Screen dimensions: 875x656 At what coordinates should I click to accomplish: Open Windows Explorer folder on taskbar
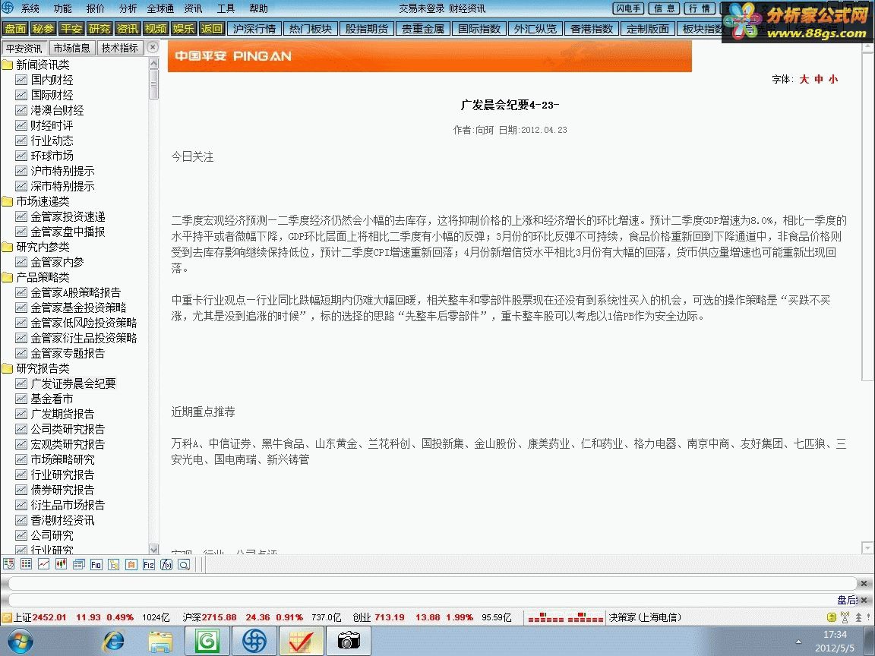click(160, 642)
